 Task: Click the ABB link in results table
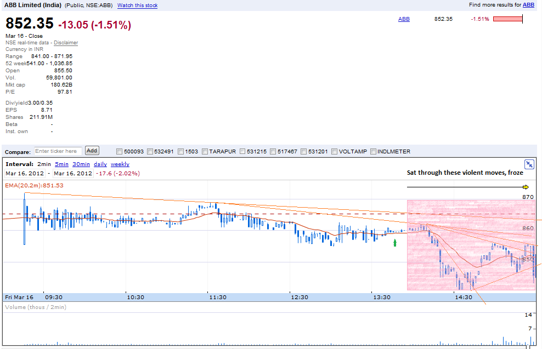click(x=404, y=19)
